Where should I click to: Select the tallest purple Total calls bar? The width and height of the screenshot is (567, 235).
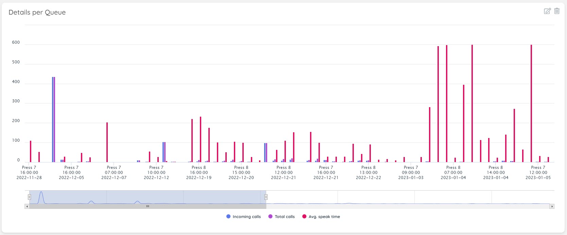(54, 119)
